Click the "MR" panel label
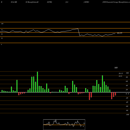The image size is (130, 130). (x=116, y=68)
